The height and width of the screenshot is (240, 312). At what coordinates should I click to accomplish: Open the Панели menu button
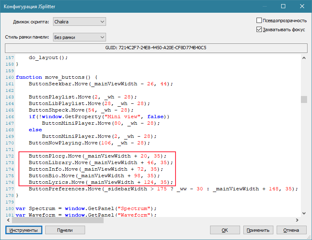[65, 230]
